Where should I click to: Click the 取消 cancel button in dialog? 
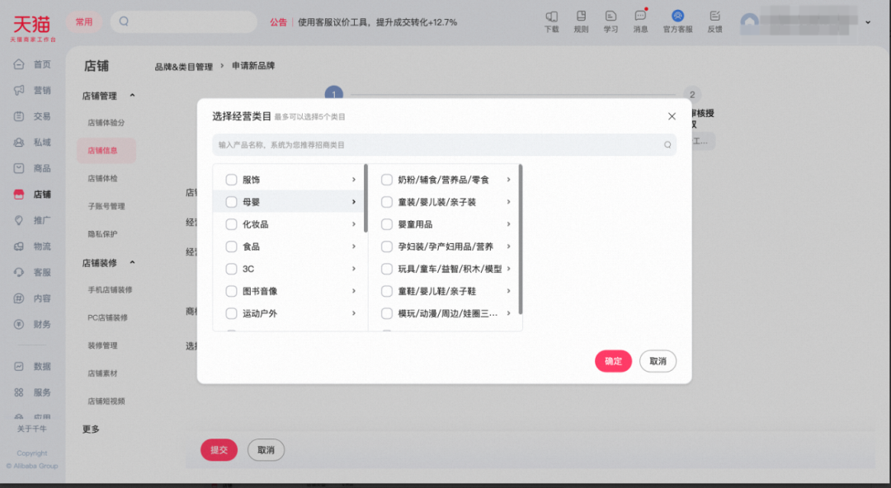pyautogui.click(x=658, y=361)
